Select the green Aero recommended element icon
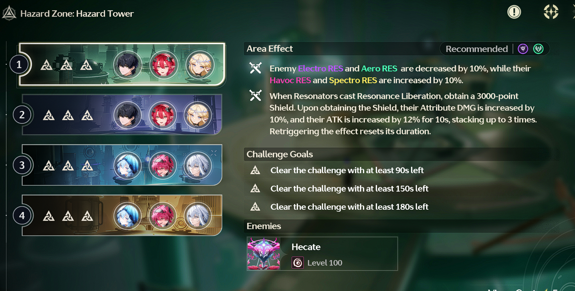This screenshot has height=291, width=575. [538, 49]
